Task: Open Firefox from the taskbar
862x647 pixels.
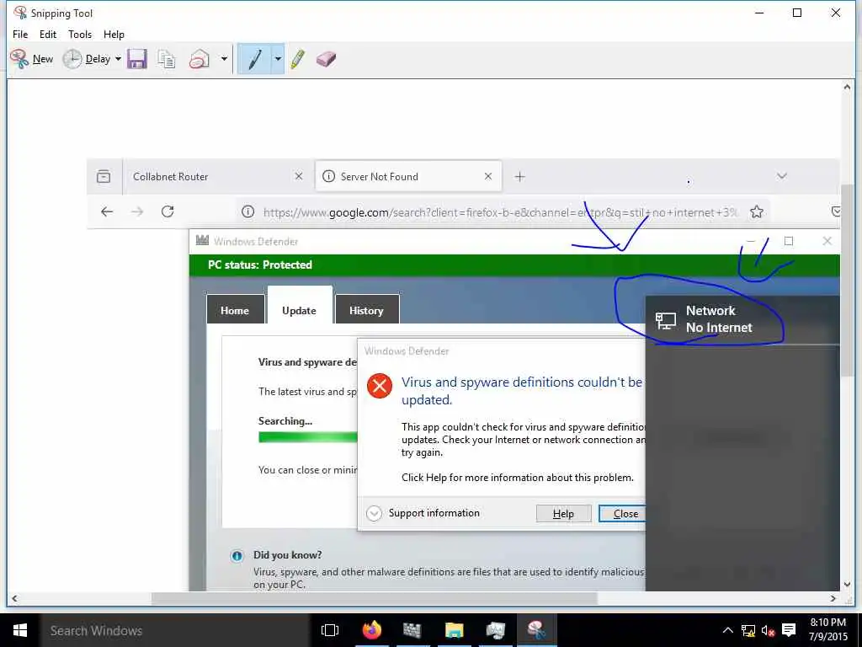Action: click(371, 630)
